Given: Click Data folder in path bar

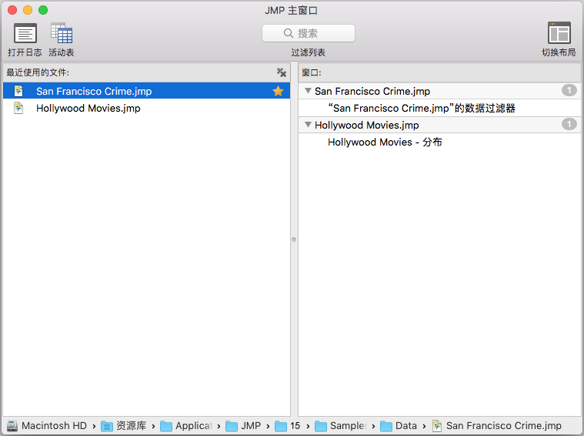Looking at the screenshot, I should pyautogui.click(x=406, y=425).
